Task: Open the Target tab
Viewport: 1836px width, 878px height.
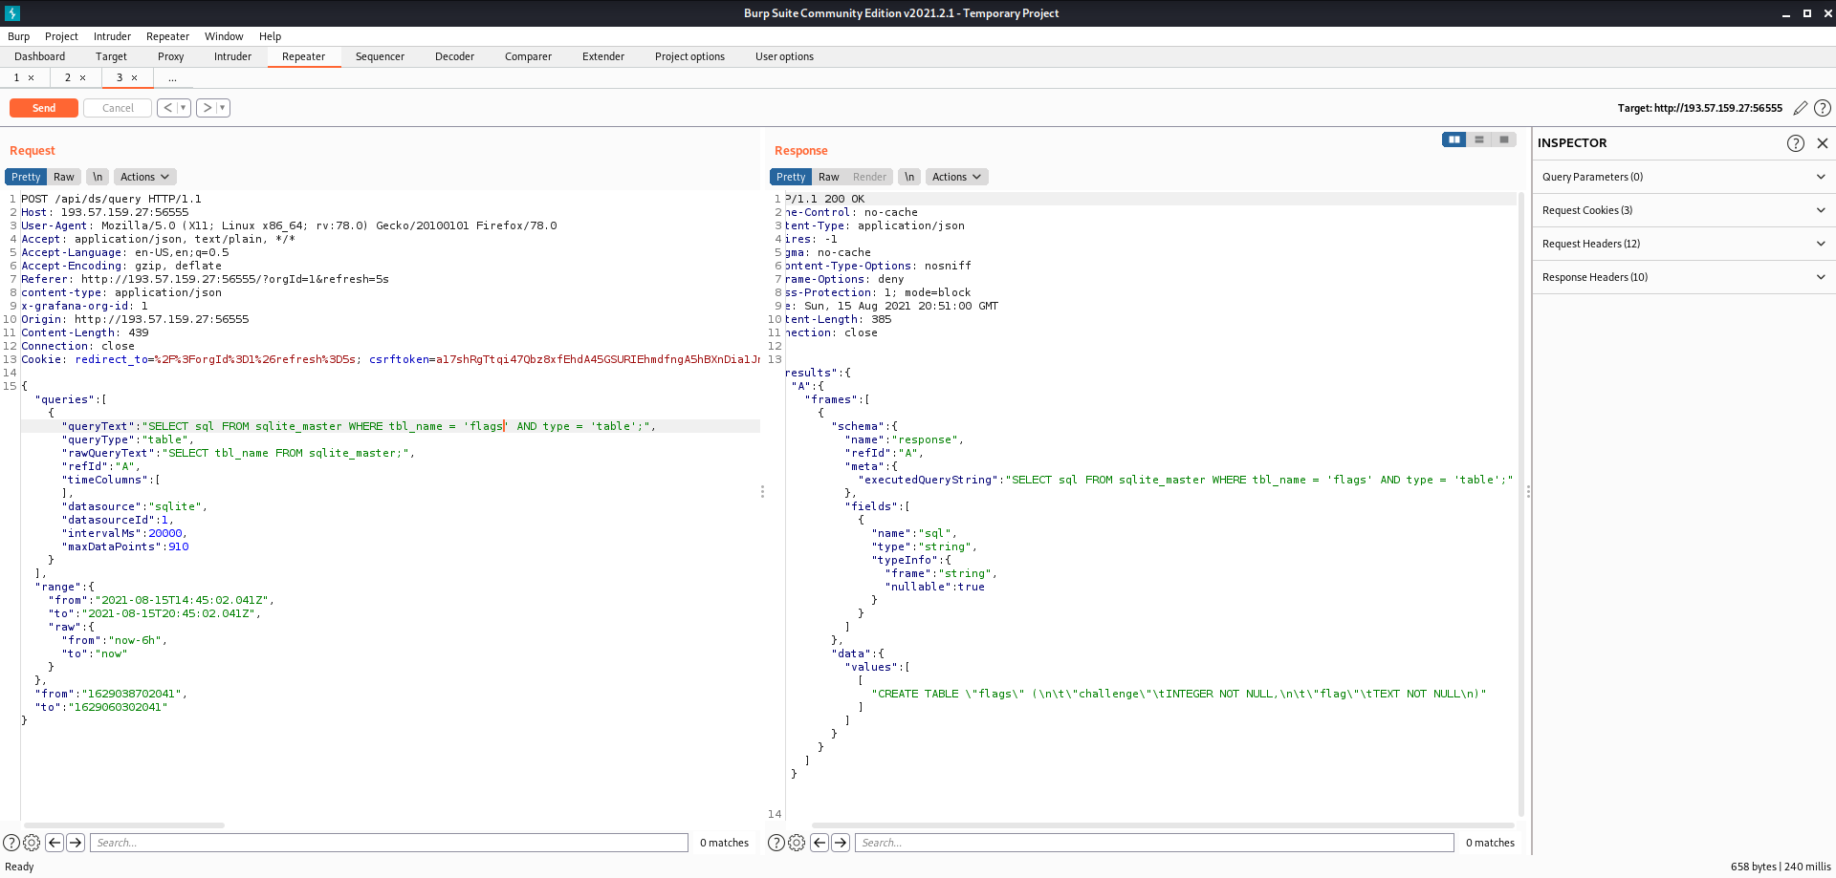Action: click(x=112, y=56)
